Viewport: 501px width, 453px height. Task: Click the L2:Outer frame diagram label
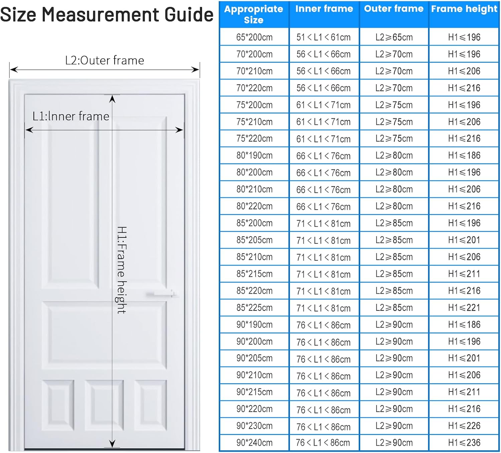tap(105, 60)
